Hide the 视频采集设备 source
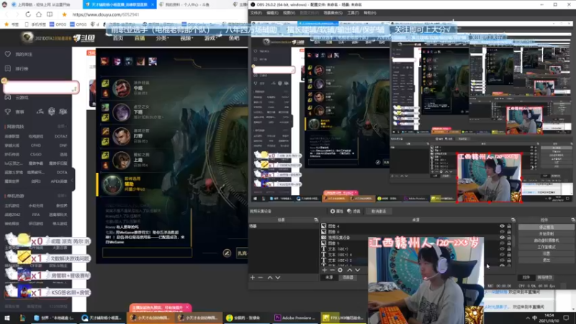This screenshot has height=324, width=576. coord(502,238)
